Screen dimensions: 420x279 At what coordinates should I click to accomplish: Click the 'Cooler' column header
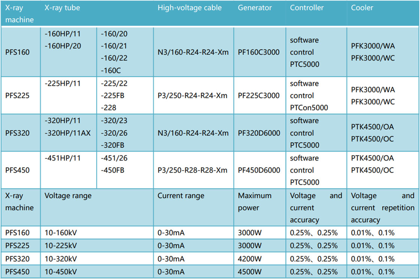pos(362,8)
